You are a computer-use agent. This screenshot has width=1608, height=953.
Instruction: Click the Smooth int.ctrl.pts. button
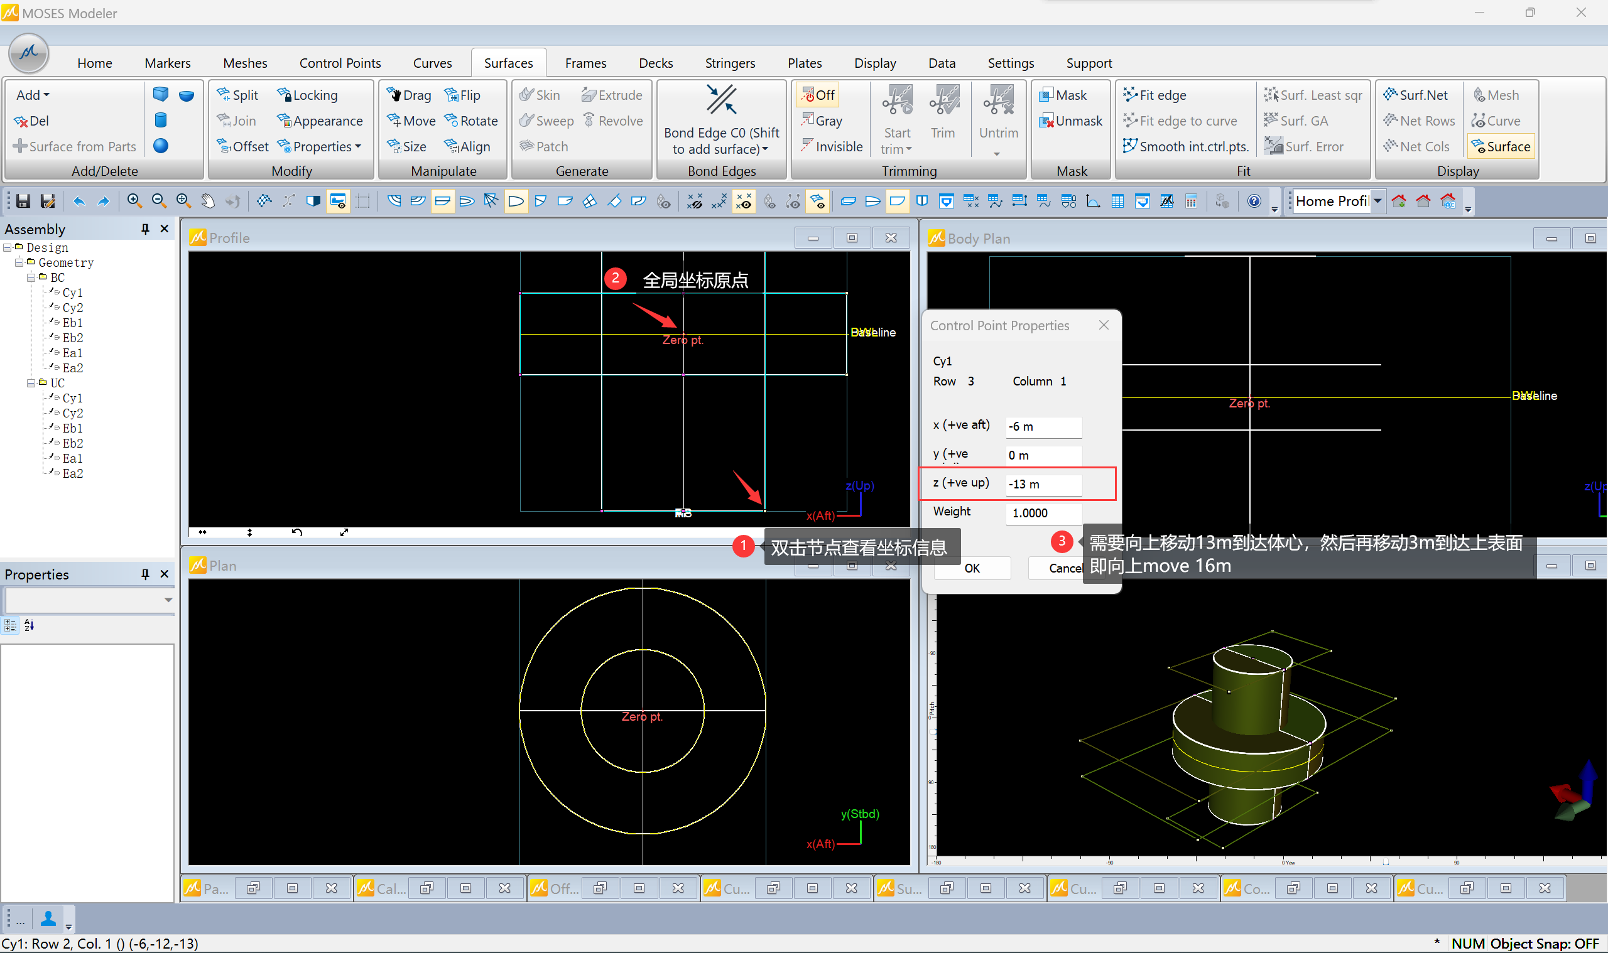click(1186, 146)
